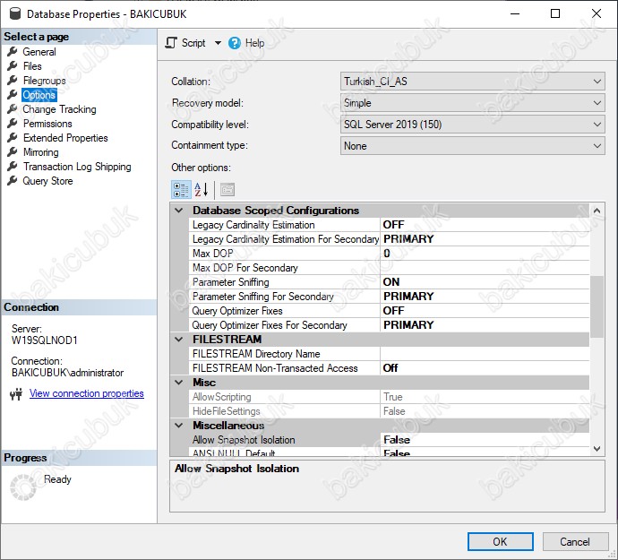Select the Parameter Sniffing For Secondary row

coord(390,297)
